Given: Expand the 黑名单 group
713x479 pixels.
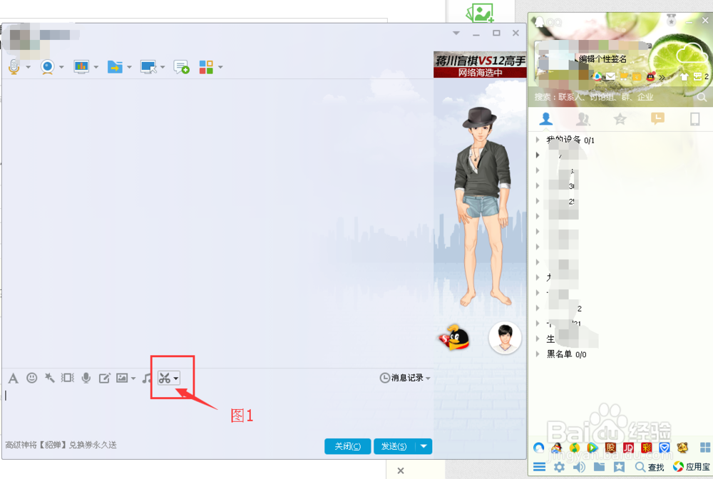Looking at the screenshot, I should pyautogui.click(x=538, y=354).
